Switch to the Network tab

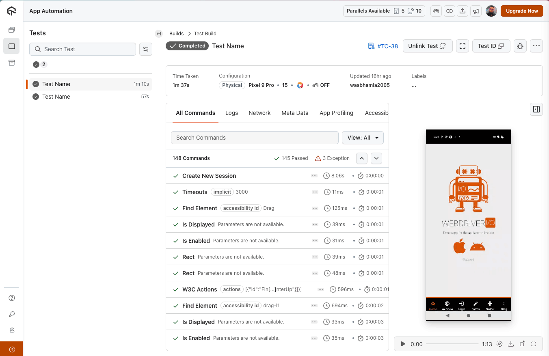tap(259, 113)
